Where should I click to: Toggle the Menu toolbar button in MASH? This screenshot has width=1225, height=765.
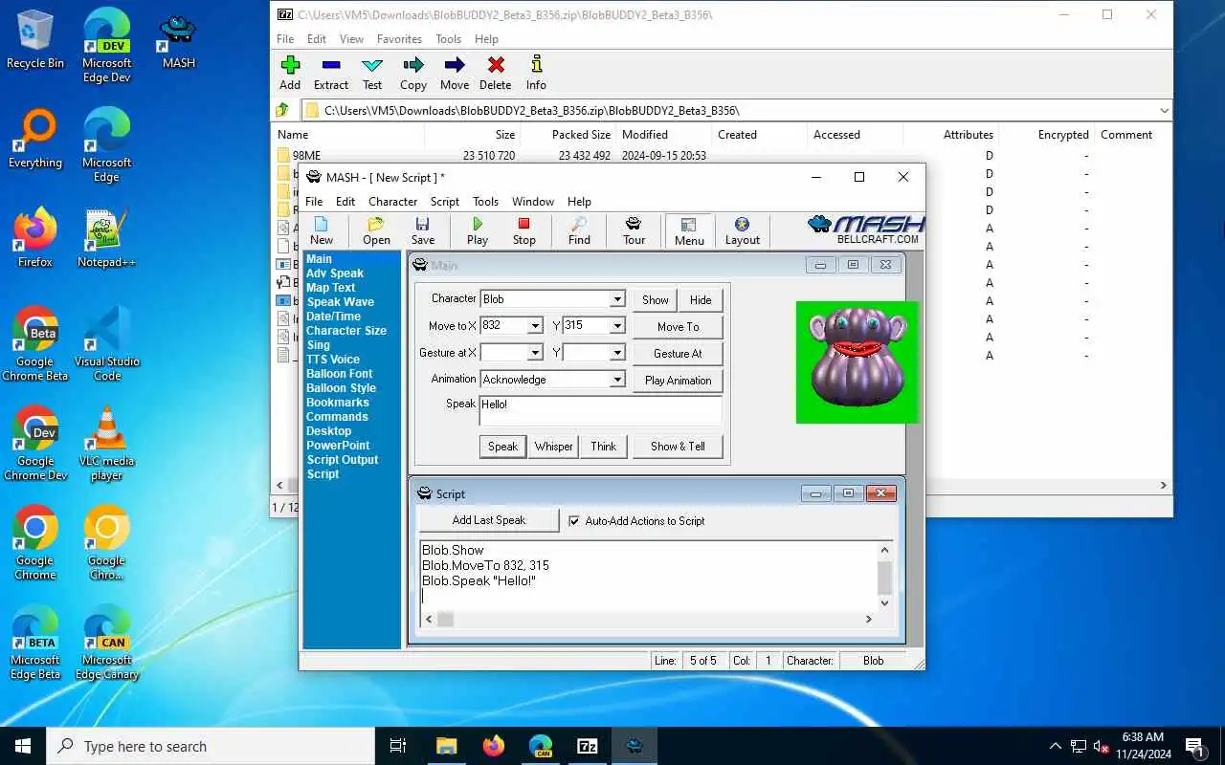(689, 231)
